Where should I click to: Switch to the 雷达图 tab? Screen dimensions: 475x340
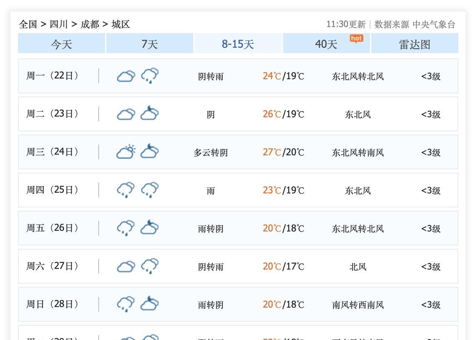coord(415,44)
